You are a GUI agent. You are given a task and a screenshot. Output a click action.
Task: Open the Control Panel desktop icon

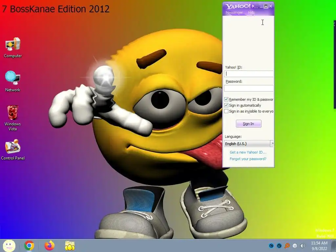tap(13, 150)
